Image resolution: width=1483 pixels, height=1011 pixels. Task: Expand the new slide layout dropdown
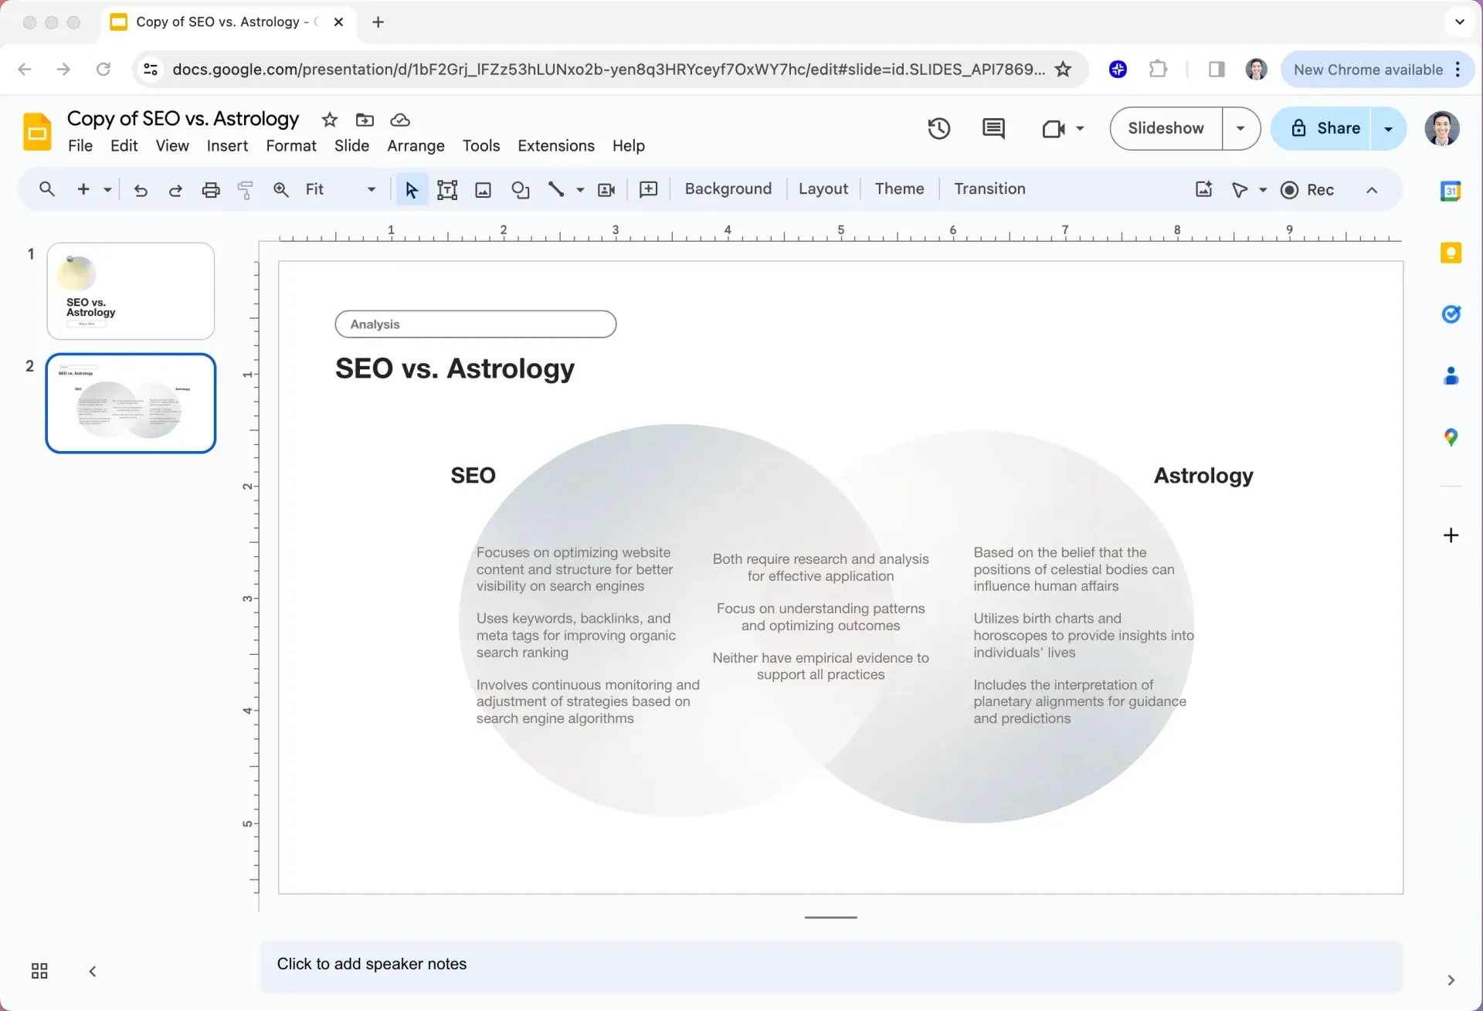pyautogui.click(x=107, y=190)
